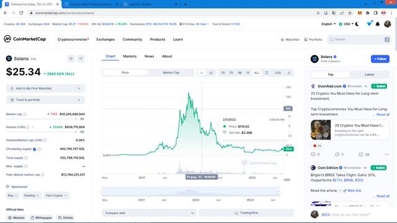Download the chart data icon
This screenshot has height=223, width=397.
(x=289, y=73)
